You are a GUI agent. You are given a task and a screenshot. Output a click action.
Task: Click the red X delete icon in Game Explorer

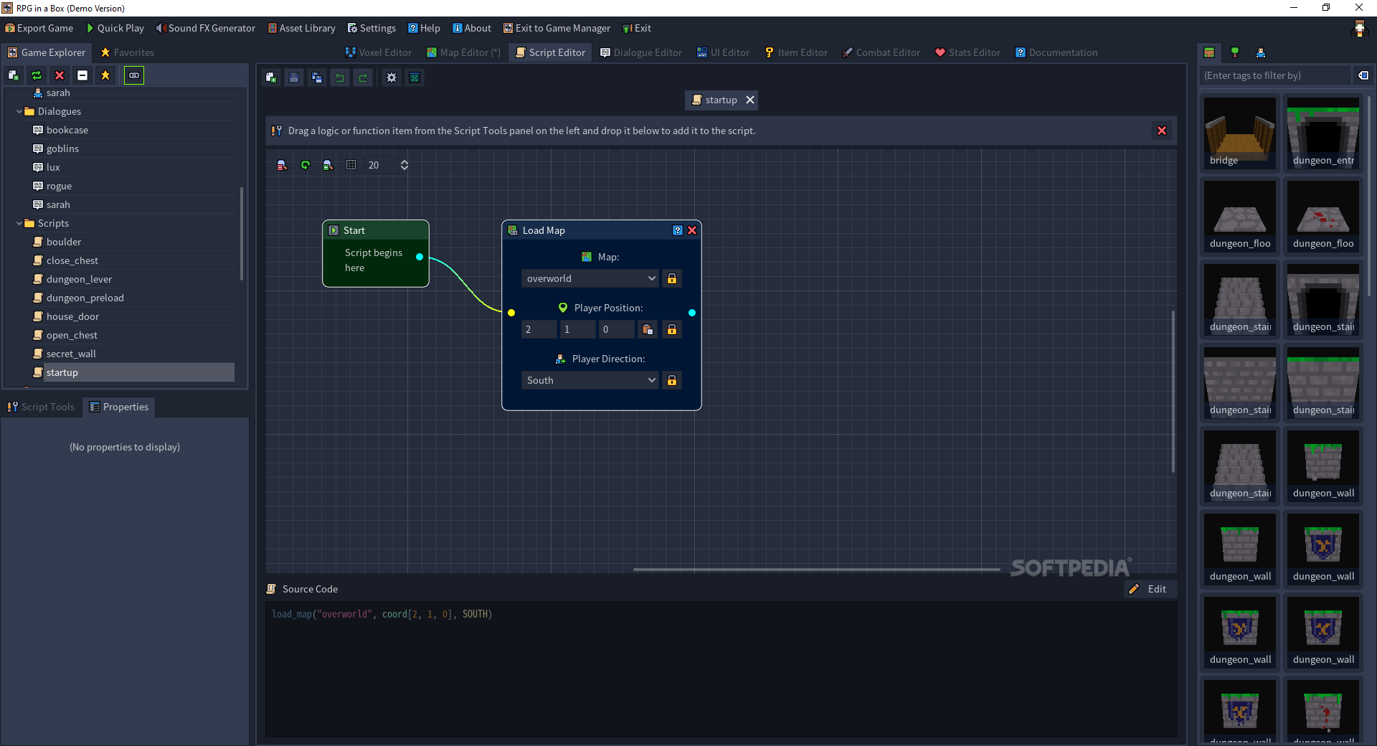(60, 75)
